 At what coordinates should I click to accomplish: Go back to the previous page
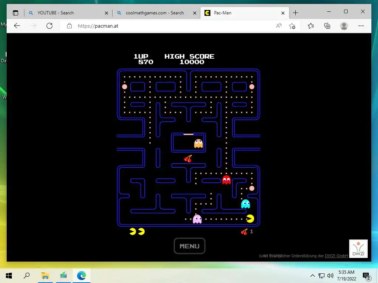tap(17, 26)
